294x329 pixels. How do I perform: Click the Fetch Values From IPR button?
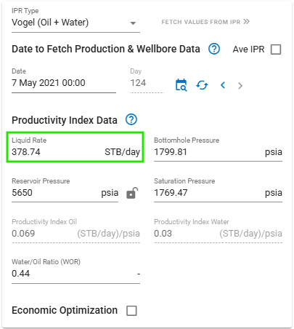point(205,22)
